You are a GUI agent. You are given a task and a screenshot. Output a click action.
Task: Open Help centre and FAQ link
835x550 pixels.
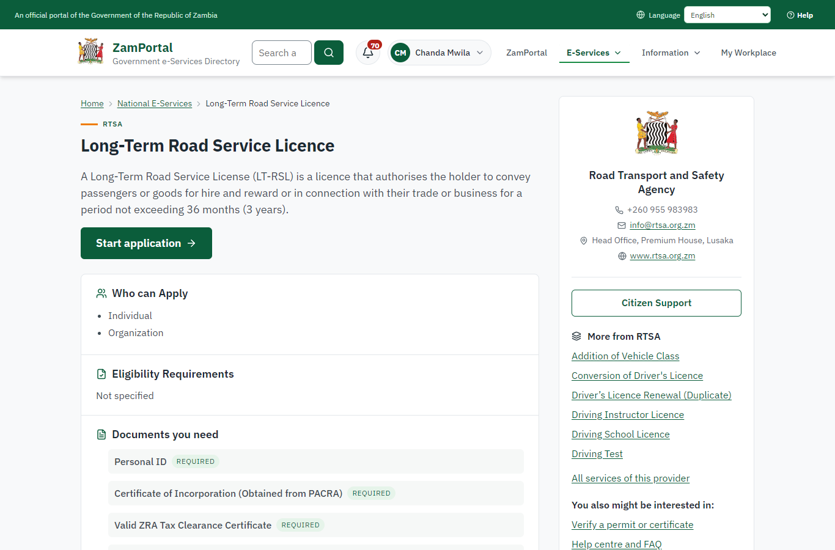[617, 544]
